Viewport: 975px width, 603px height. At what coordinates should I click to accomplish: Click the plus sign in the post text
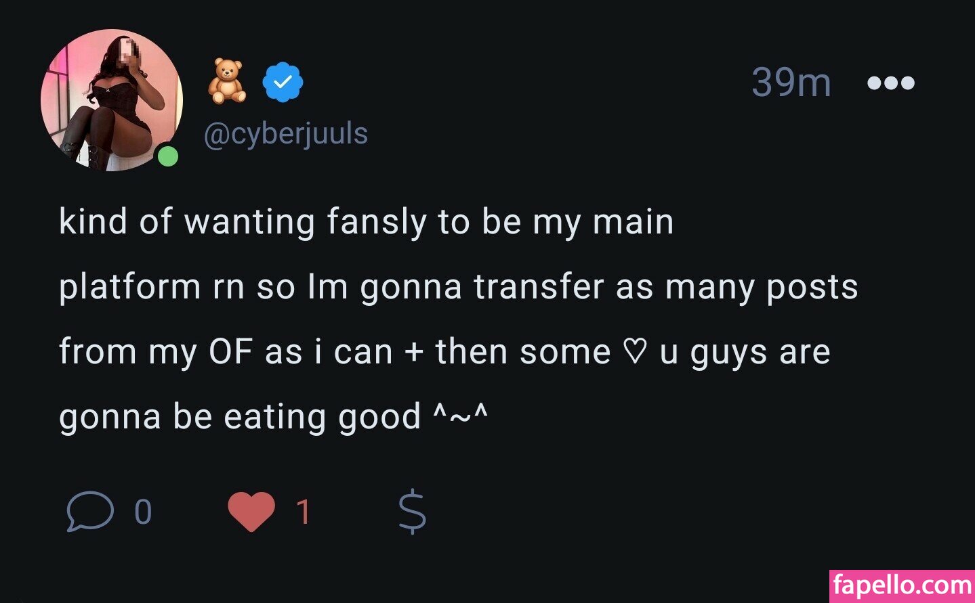click(413, 353)
